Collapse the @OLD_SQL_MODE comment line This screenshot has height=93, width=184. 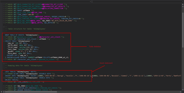click(4, 21)
